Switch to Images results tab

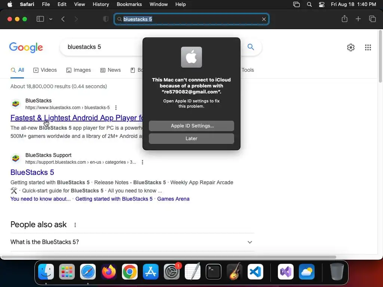[x=79, y=70]
